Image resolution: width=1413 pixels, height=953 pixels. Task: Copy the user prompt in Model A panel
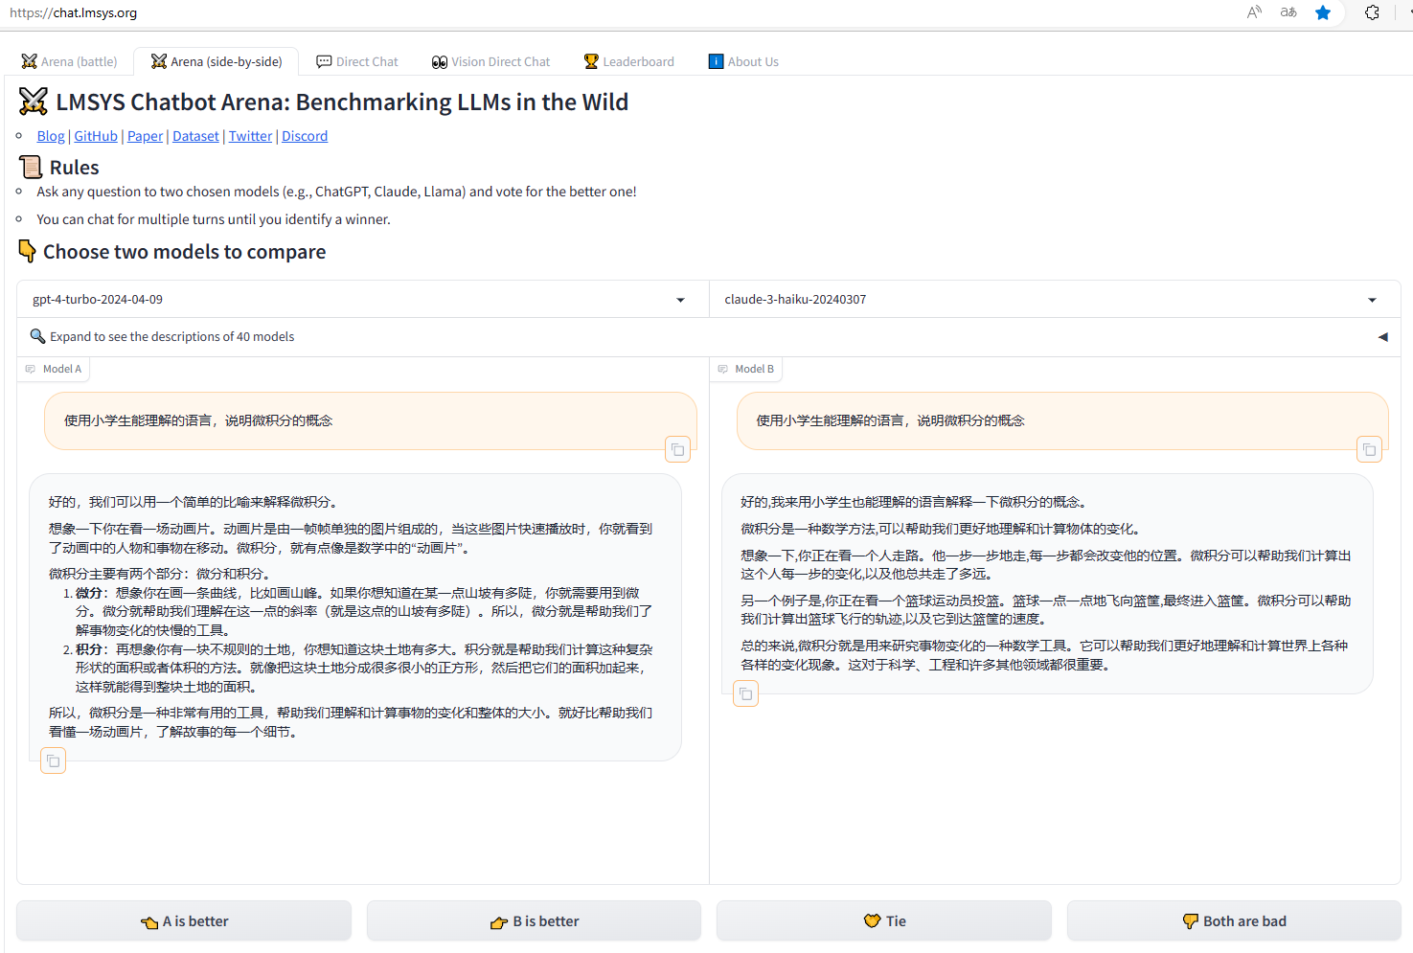click(x=677, y=449)
